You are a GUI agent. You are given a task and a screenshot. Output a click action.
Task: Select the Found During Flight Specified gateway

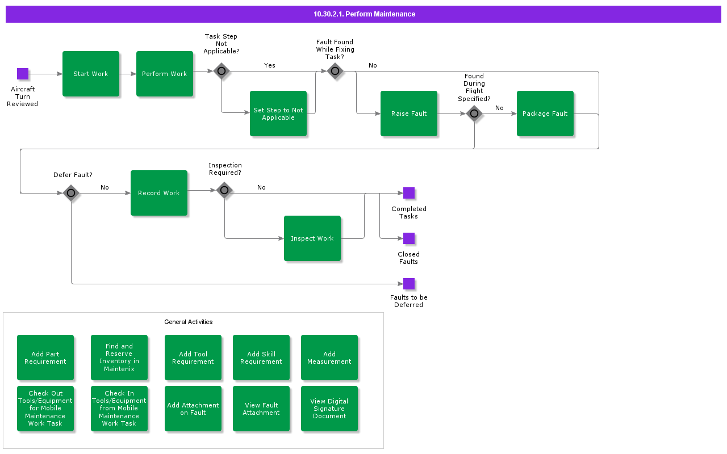[x=474, y=113]
